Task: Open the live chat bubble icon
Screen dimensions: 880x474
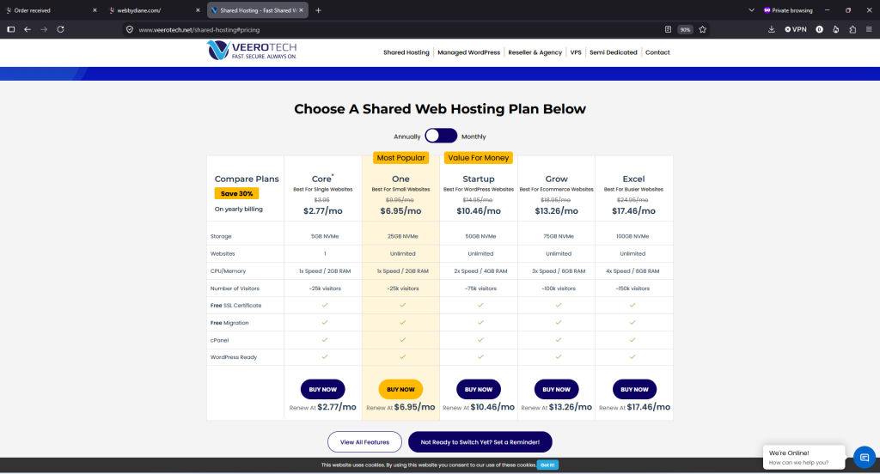Action: click(865, 458)
